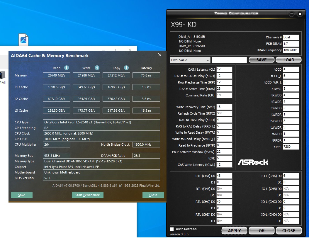Click L3 Cache Copy value 217.86 GB/s
This screenshot has width=309, height=238.
(116, 110)
